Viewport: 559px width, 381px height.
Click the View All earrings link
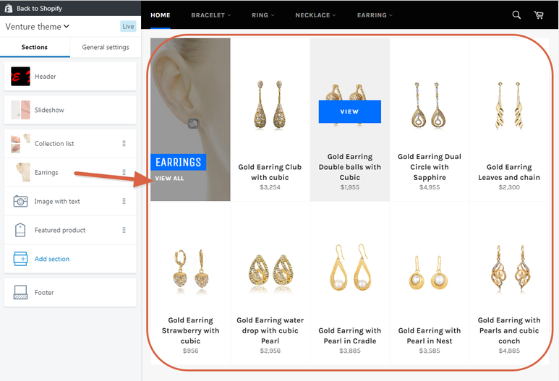170,178
